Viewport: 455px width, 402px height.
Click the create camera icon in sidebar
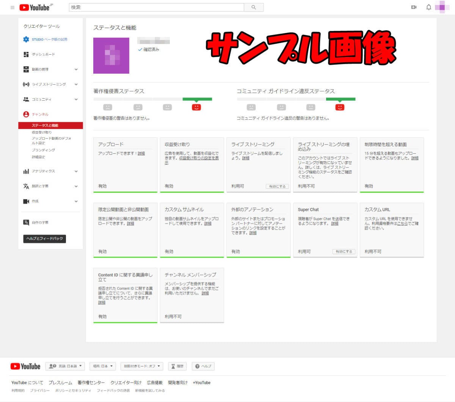pos(26,201)
